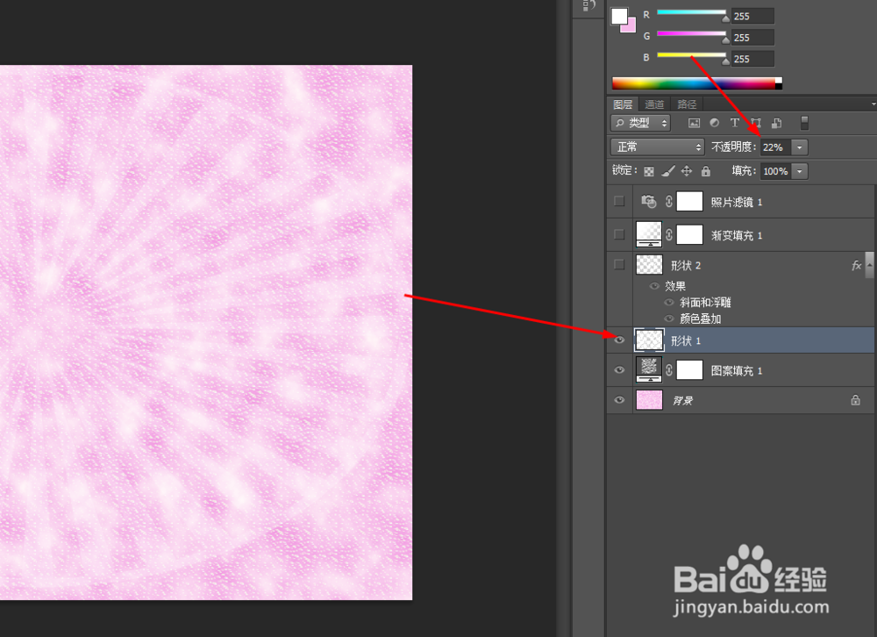Filter layers by pixel layer icon
Viewport: 877px width, 637px height.
coord(694,123)
